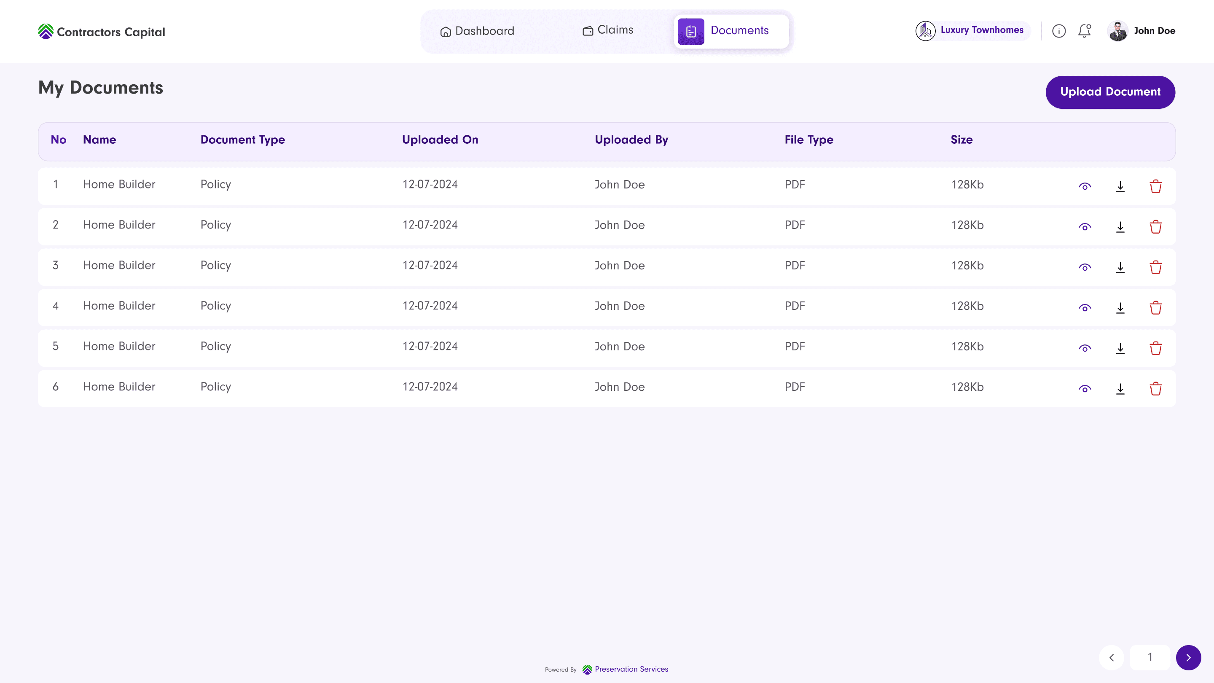The width and height of the screenshot is (1214, 683).
Task: Click page number 1 field
Action: click(x=1150, y=657)
